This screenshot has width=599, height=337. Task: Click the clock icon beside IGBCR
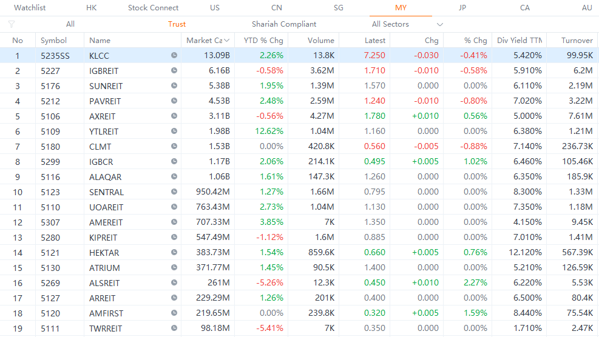pyautogui.click(x=174, y=161)
